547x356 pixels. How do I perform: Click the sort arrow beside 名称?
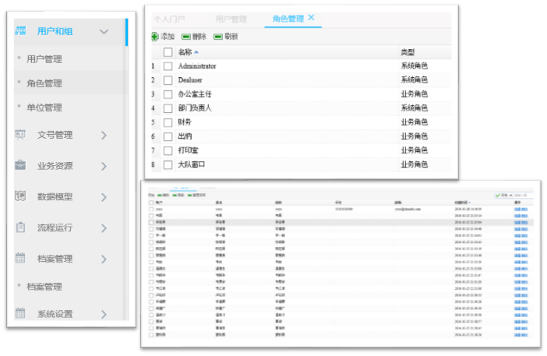coord(196,52)
